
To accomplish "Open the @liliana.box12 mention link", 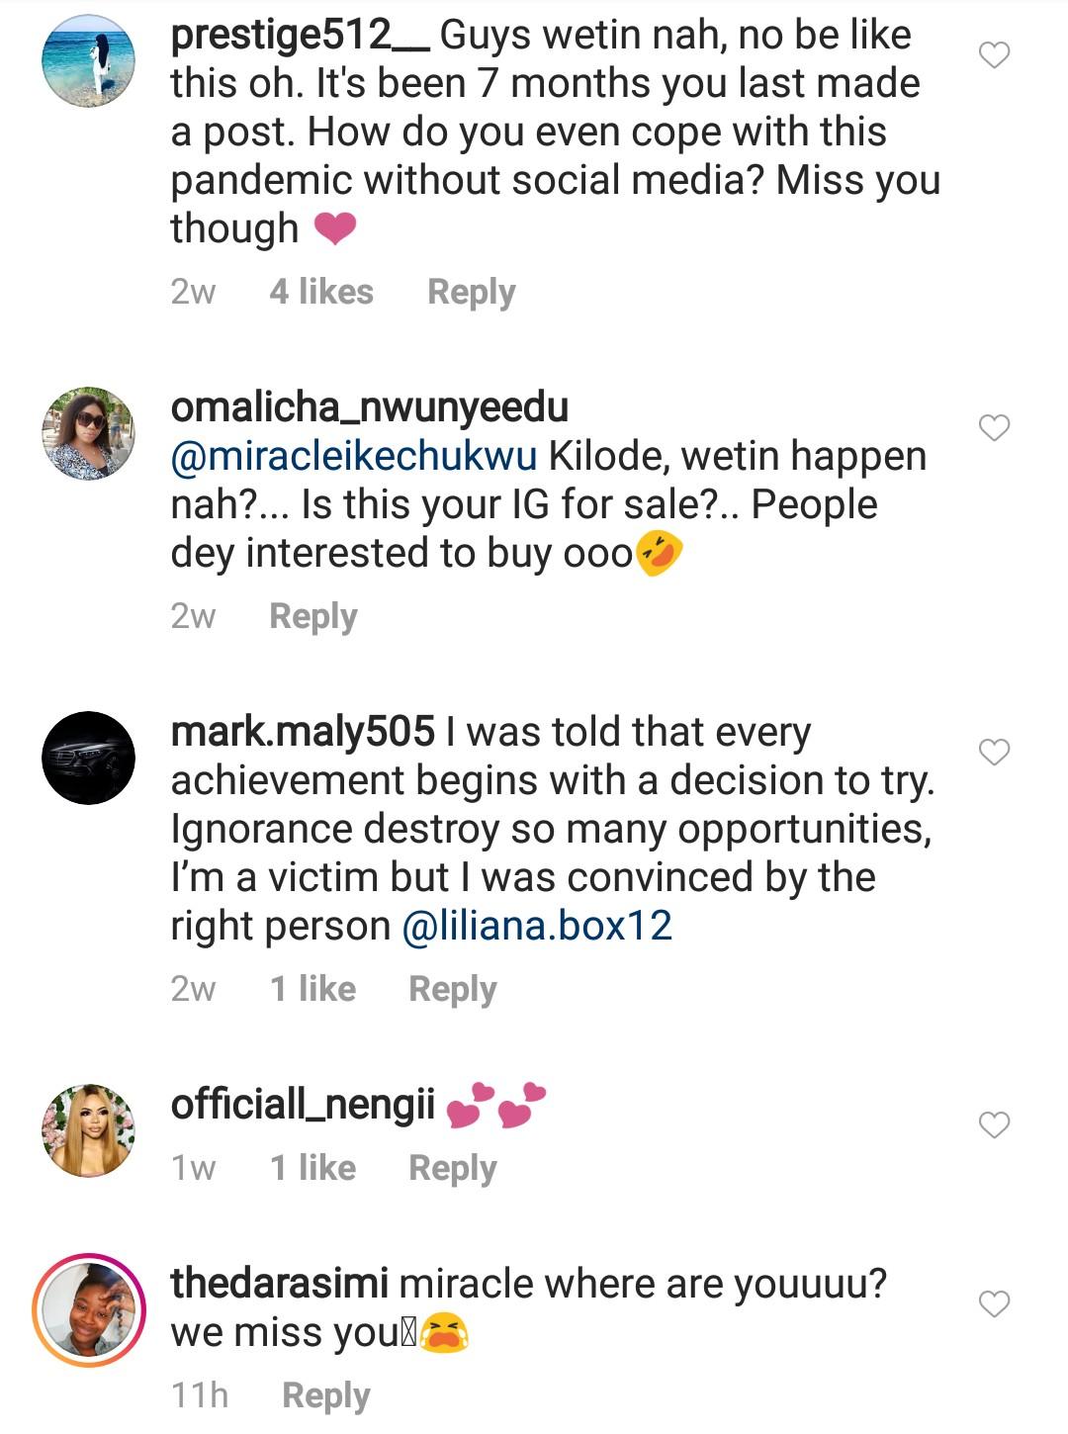I will [537, 927].
